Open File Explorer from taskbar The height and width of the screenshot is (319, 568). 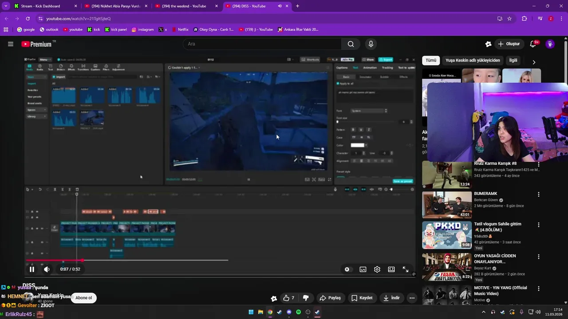tap(260, 312)
